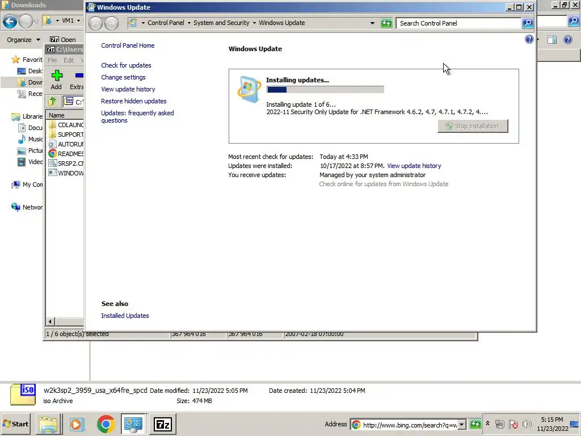Select Desktop in Downloads navigation pane

(30, 71)
